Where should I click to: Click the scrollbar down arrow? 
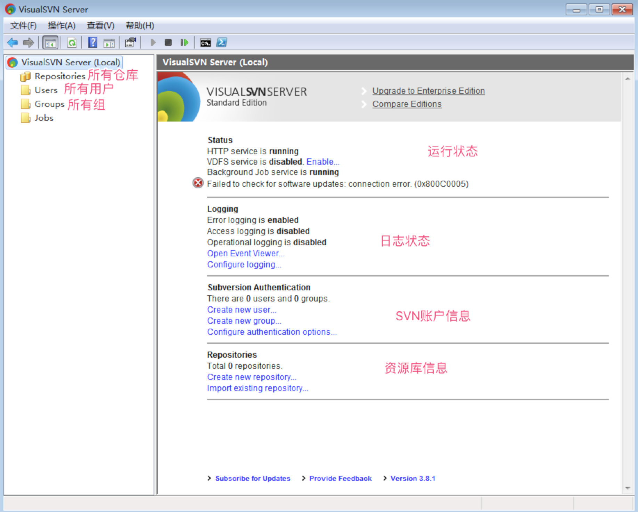point(628,488)
